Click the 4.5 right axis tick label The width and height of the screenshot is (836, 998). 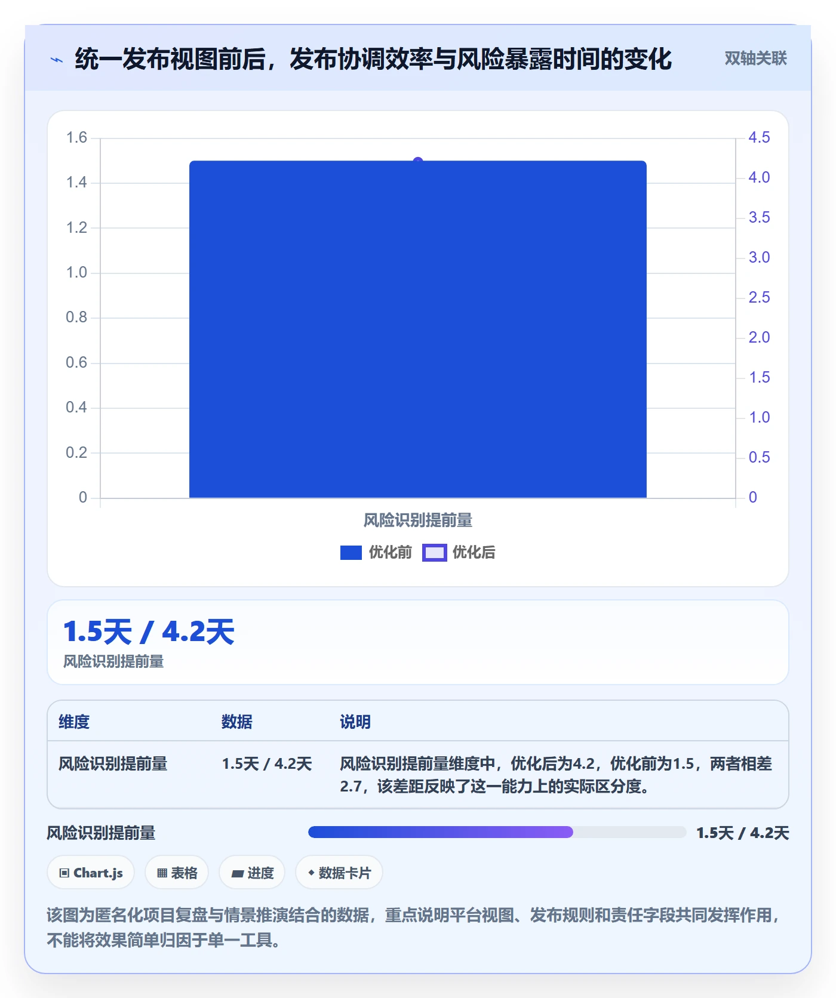(x=759, y=137)
